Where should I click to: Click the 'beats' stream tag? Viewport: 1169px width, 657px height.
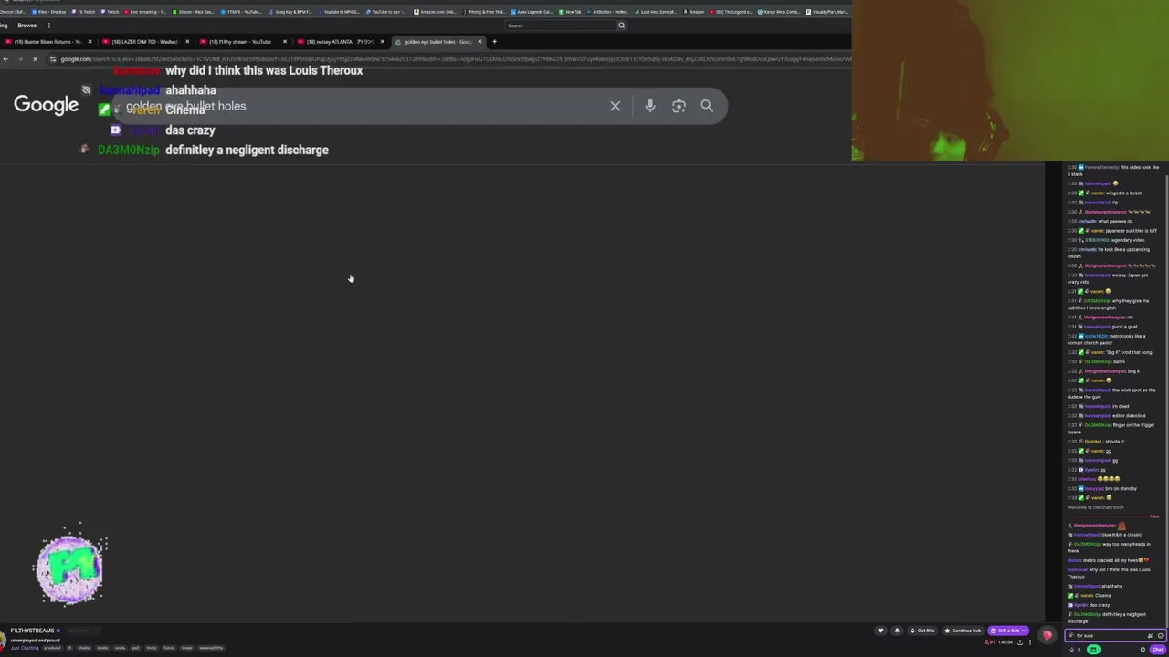pos(102,648)
